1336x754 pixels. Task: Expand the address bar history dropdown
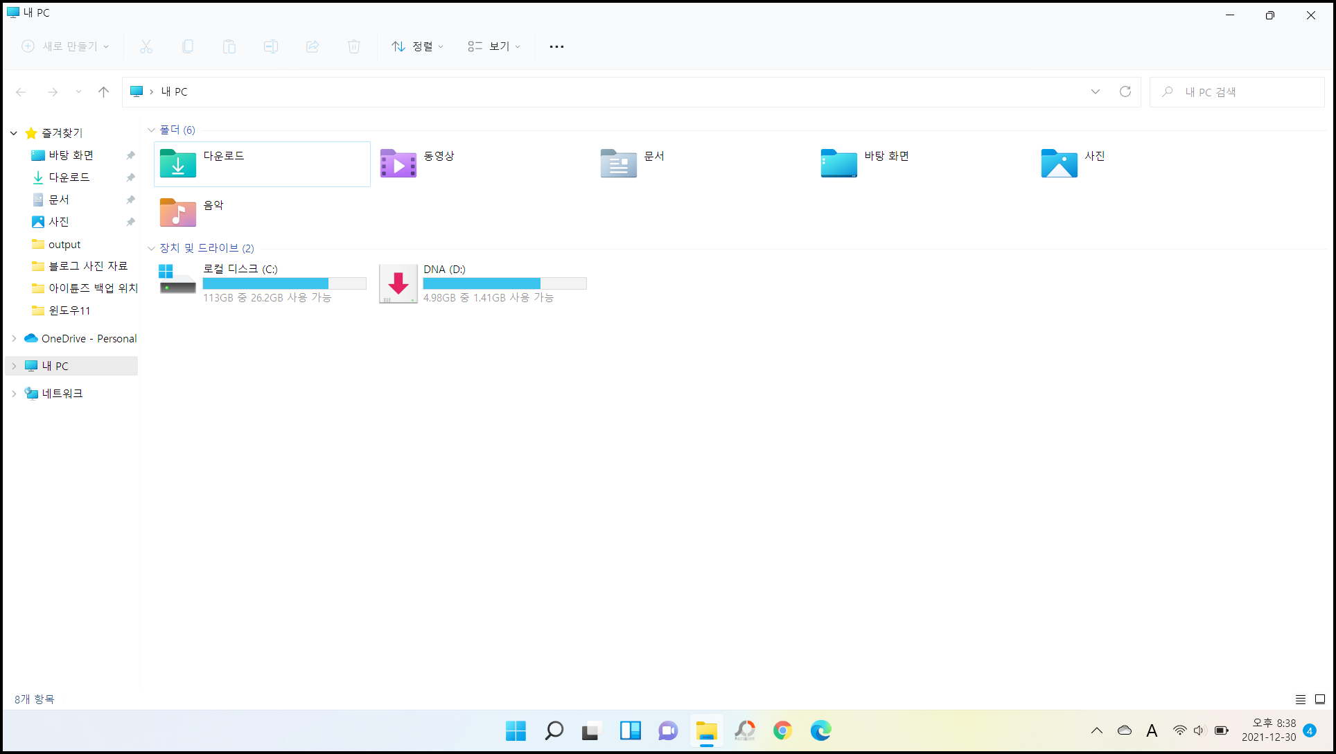click(1095, 91)
